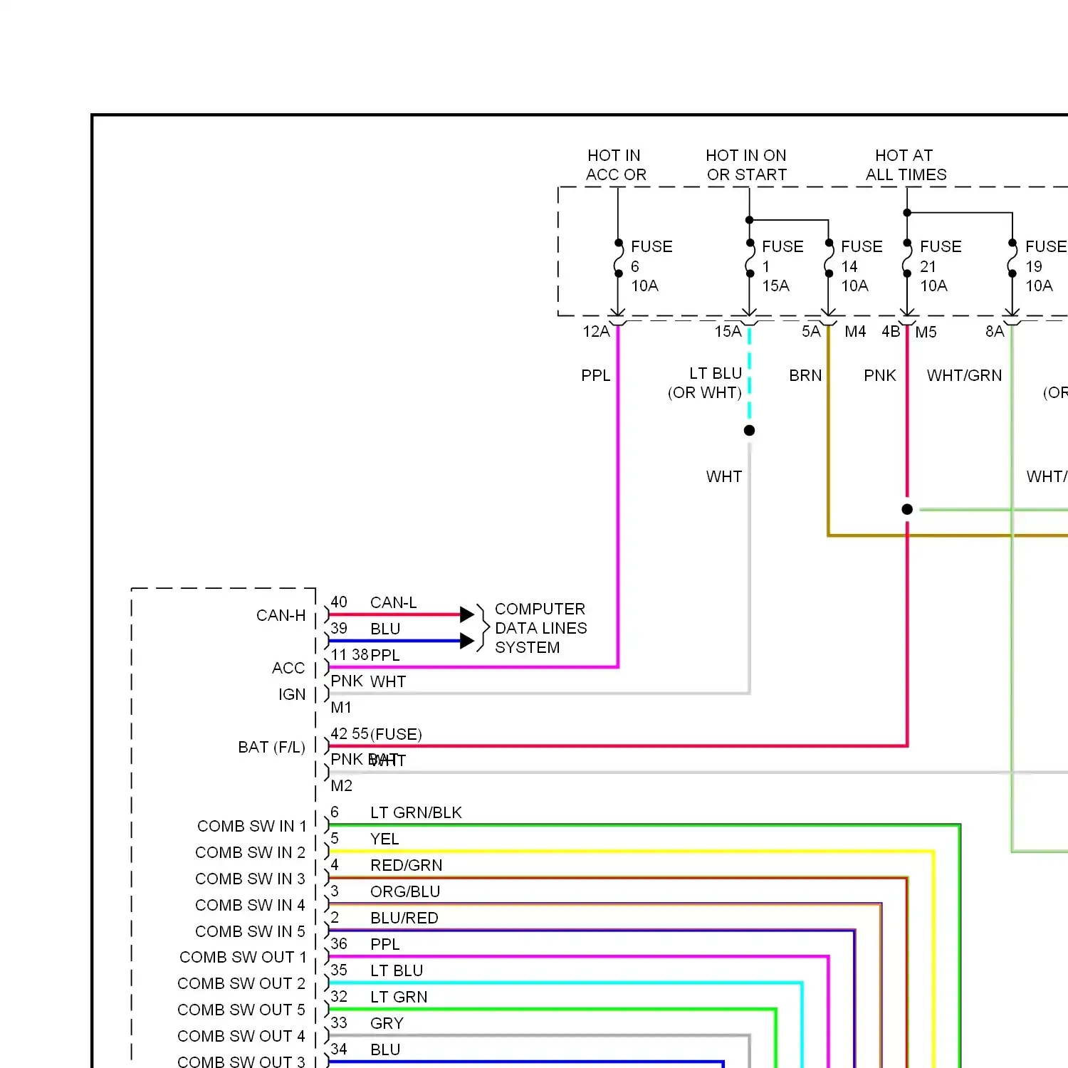Viewport: 1068px width, 1068px height.
Task: Click the ORG/BLU wire label
Action: point(405,891)
